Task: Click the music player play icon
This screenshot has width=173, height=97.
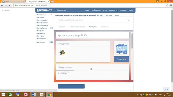Action: click(x=117, y=10)
